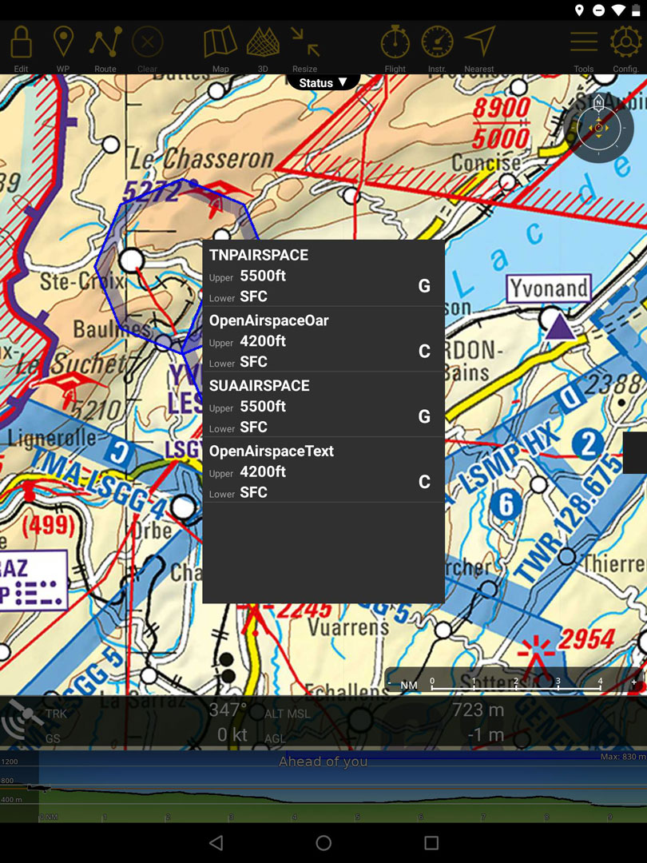The image size is (647, 863).
Task: Tap the Le Chasseron map label
Action: click(x=202, y=159)
